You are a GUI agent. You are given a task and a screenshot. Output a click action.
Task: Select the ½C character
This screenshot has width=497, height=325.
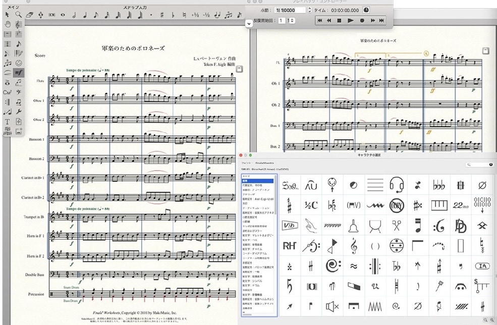(x=311, y=205)
